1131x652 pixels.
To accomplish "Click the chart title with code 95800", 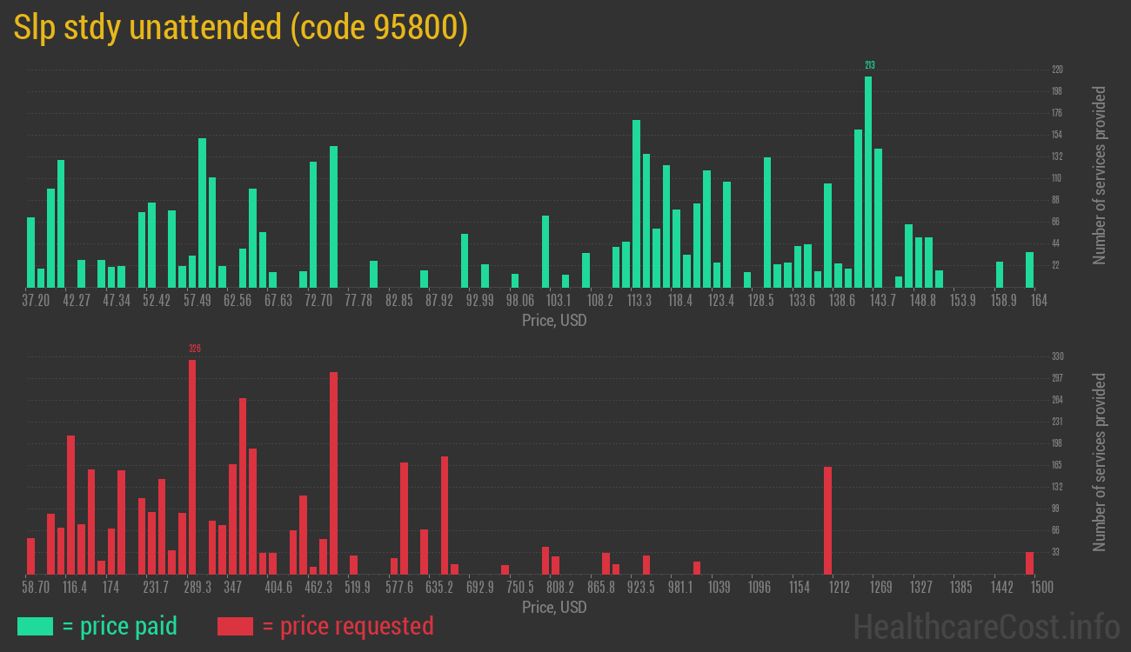I will [x=241, y=28].
